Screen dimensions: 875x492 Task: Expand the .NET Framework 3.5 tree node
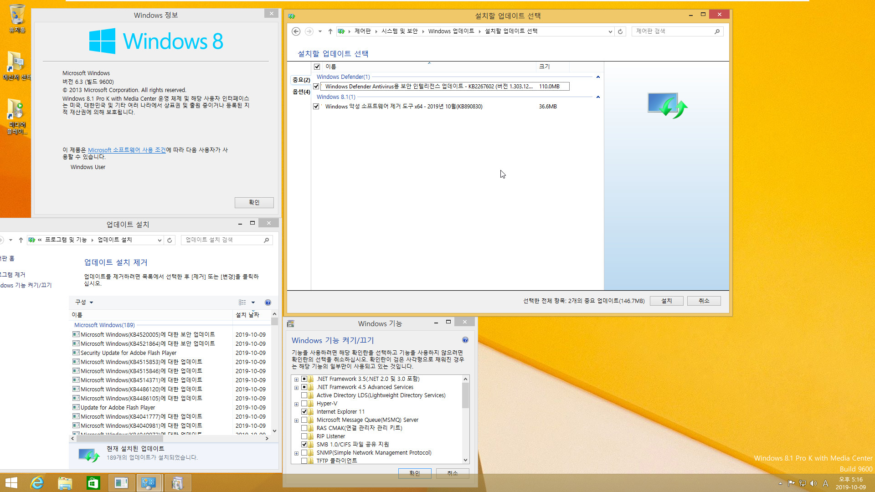[296, 379]
